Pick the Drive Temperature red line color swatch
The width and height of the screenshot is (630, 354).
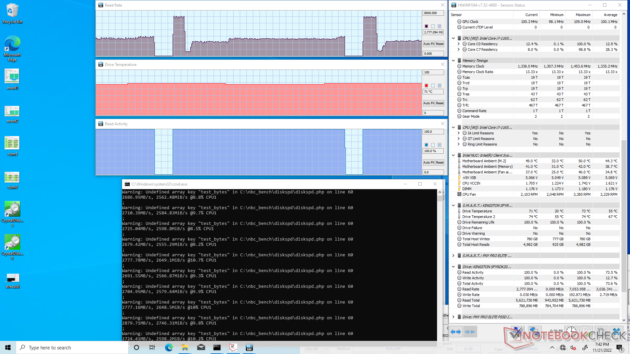pos(426,86)
